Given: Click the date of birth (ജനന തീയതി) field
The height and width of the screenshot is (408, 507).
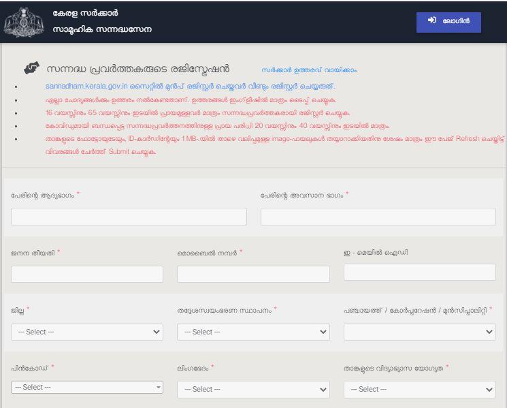Looking at the screenshot, I should tap(87, 274).
